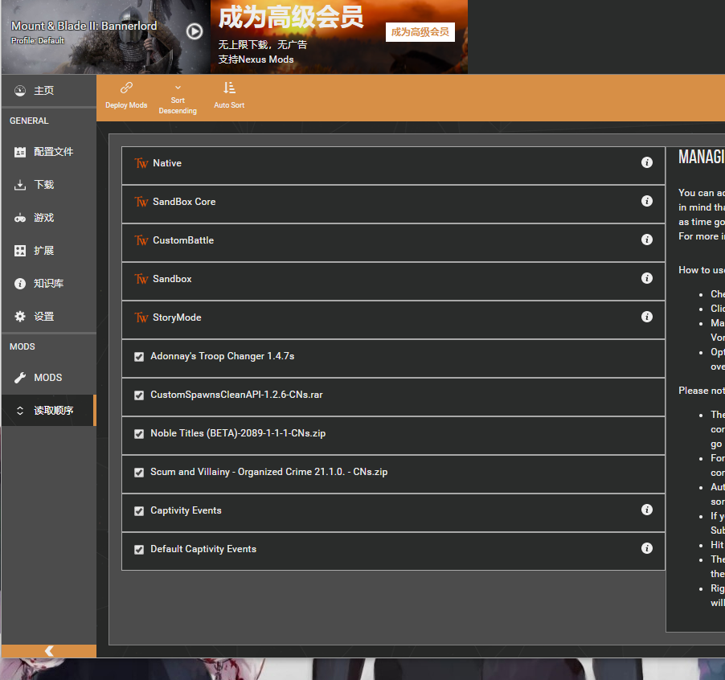Click the premium membership ad banner
The width and height of the screenshot is (725, 680).
point(339,37)
